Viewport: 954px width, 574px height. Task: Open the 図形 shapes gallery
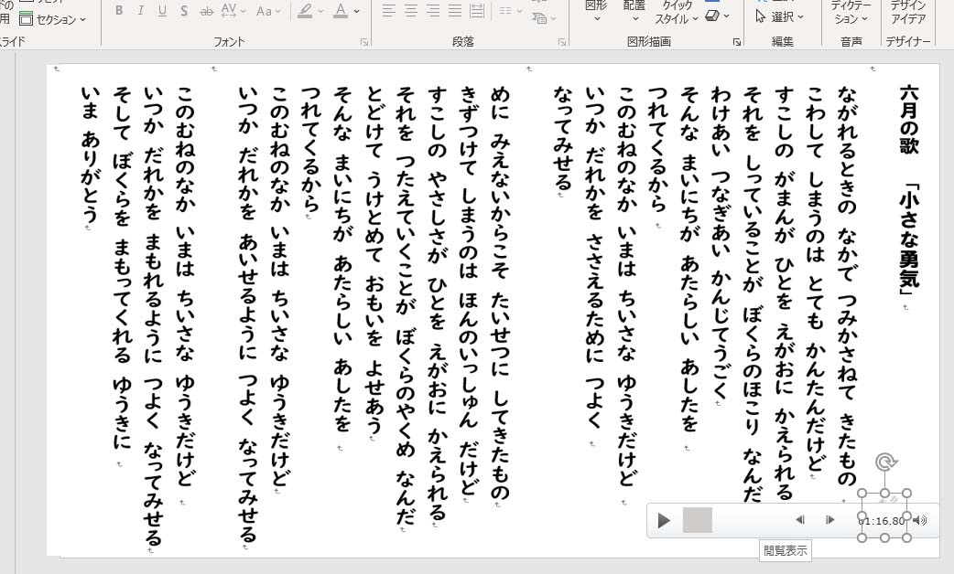[596, 11]
